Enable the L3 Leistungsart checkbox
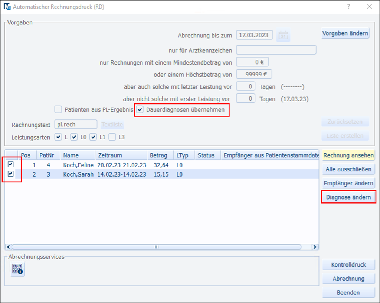The image size is (380, 303). point(112,137)
